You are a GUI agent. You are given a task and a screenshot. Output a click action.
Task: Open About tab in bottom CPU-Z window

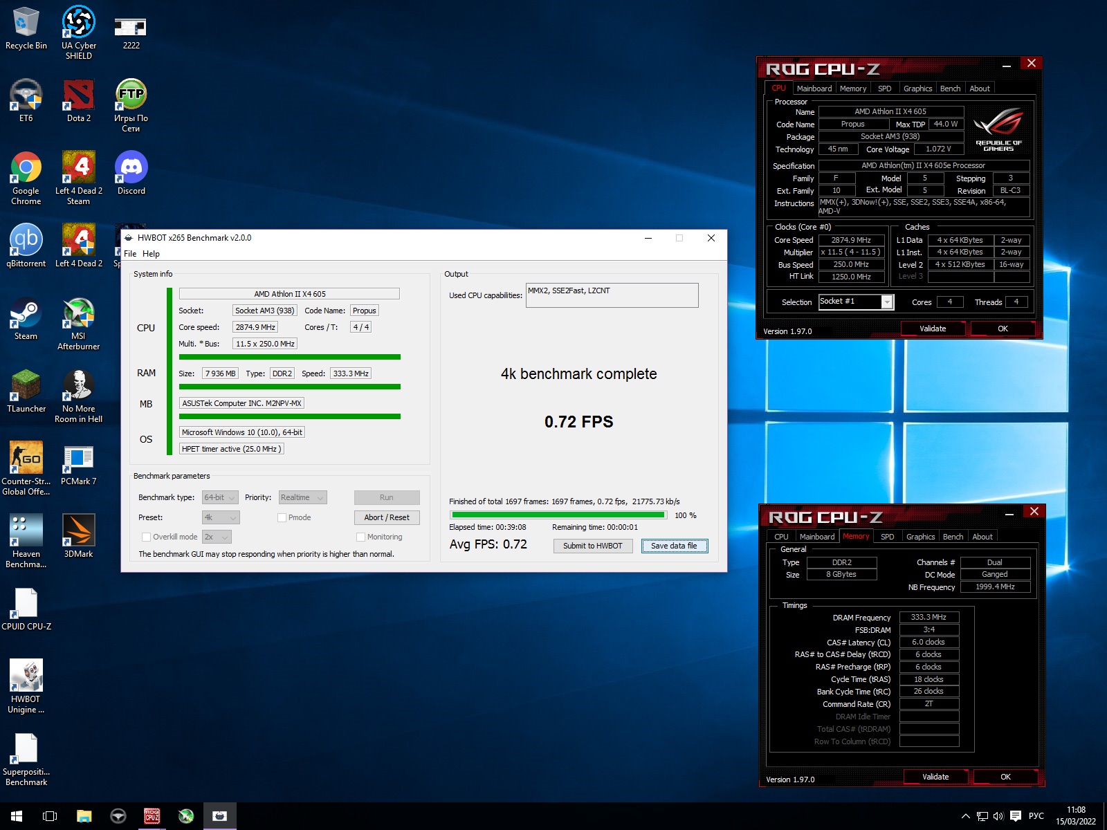[x=982, y=537]
